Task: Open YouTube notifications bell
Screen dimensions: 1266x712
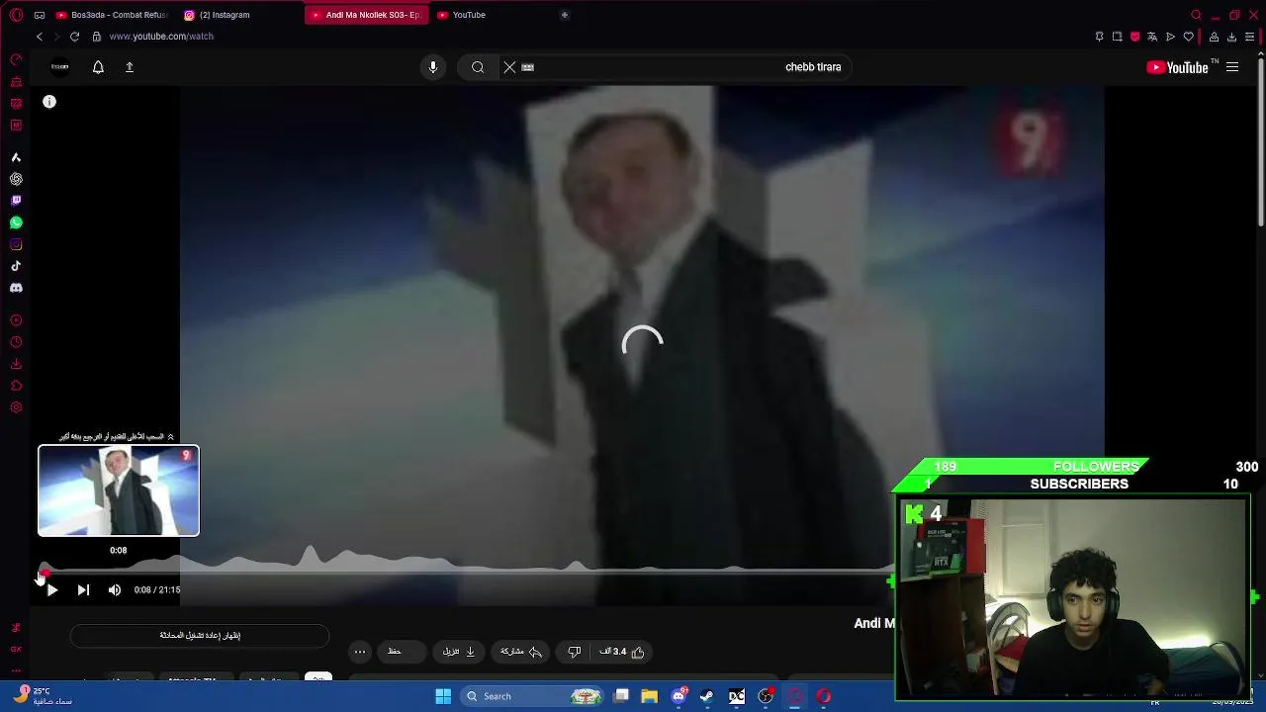Action: pos(98,67)
